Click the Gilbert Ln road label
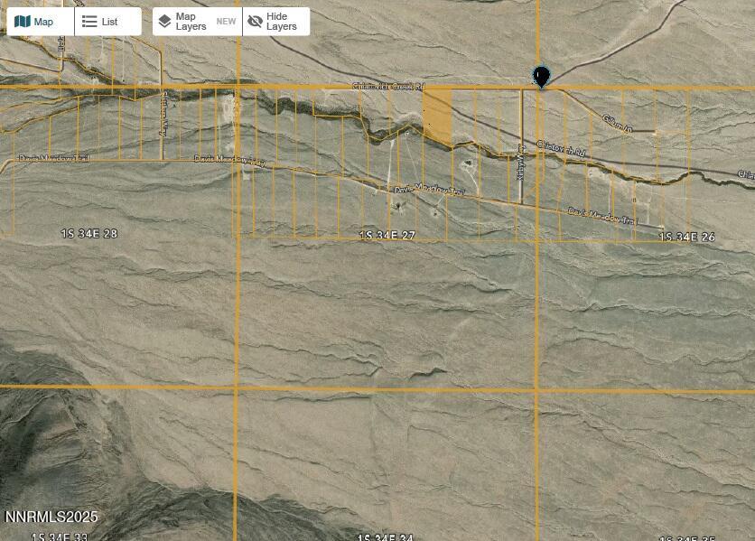Screen dimensions: 755x541 click(x=618, y=124)
